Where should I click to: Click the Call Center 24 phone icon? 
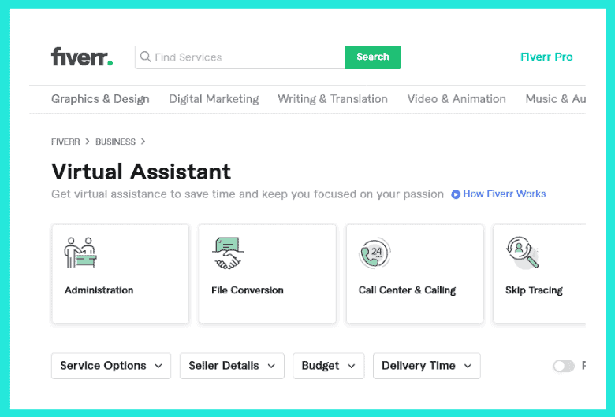(x=375, y=253)
